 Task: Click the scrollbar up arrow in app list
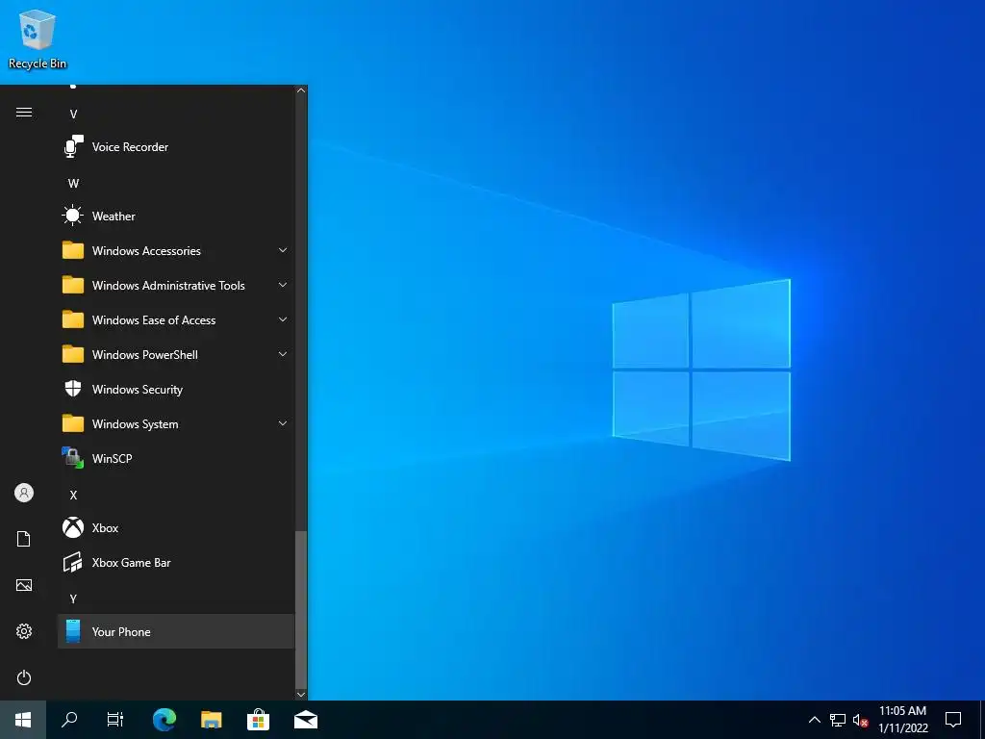click(301, 90)
